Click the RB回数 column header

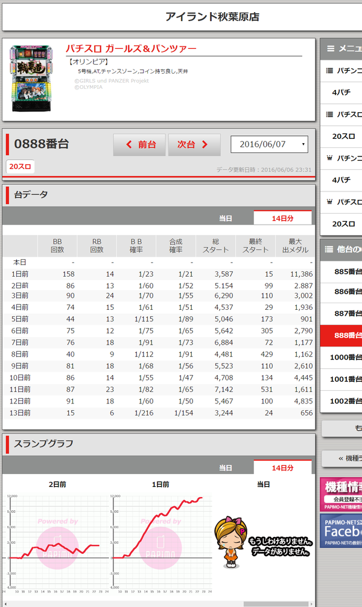pos(97,246)
